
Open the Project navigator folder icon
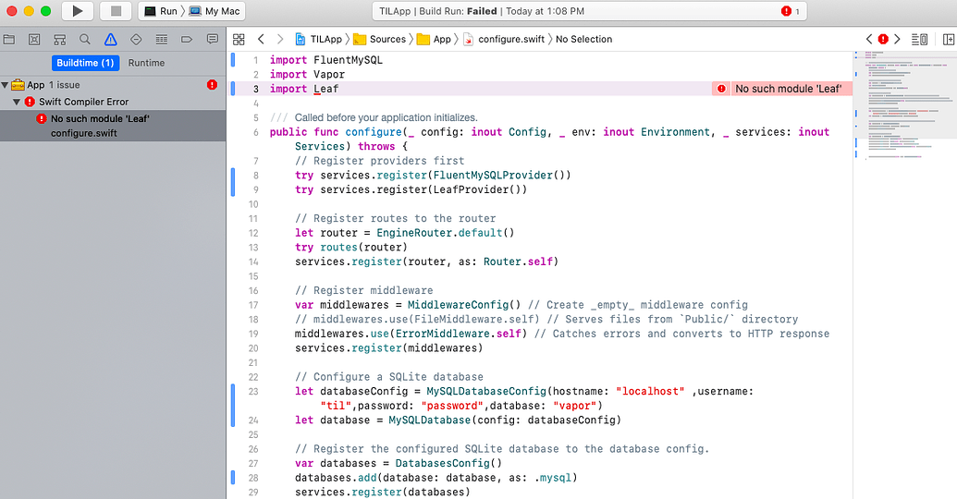tap(9, 40)
